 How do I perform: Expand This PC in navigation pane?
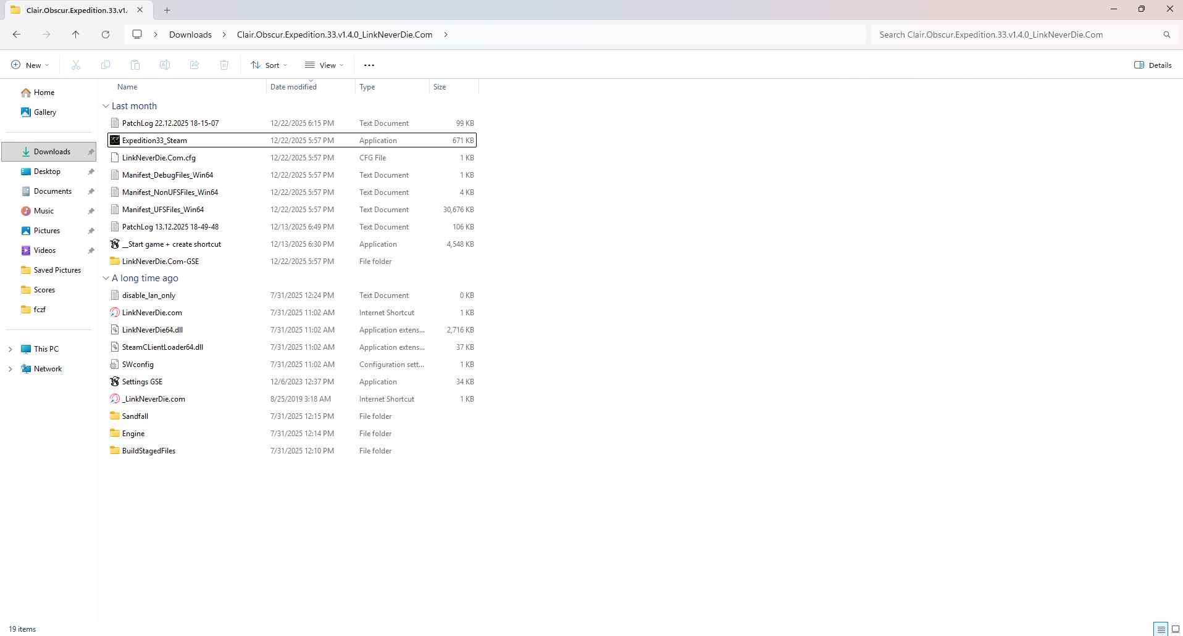(10, 349)
